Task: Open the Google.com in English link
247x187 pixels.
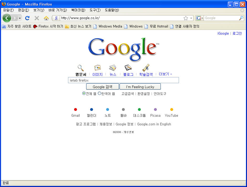Action: click(x=154, y=124)
